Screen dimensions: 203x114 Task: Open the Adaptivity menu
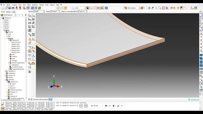point(35,5)
